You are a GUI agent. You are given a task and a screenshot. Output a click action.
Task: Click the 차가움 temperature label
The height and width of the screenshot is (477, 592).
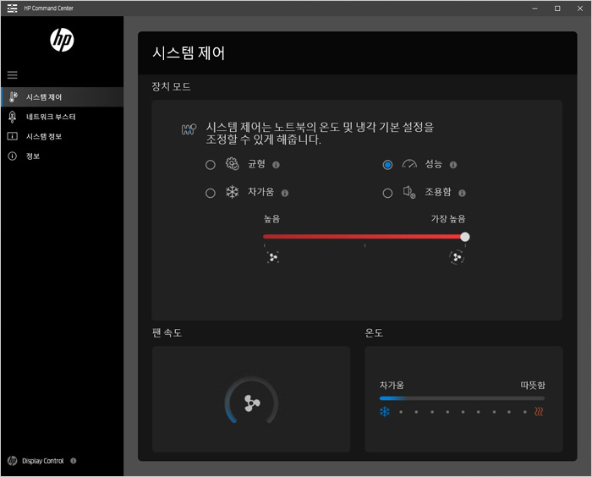(392, 385)
